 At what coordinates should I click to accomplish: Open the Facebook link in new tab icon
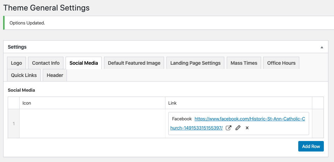pyautogui.click(x=229, y=128)
